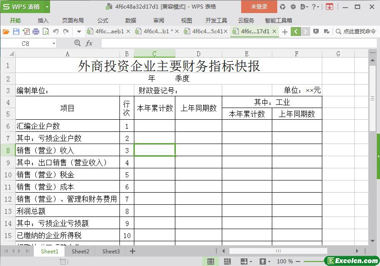Go to last sheet with navigation arrow
This screenshot has width=380, height=266.
pyautogui.click(x=28, y=251)
